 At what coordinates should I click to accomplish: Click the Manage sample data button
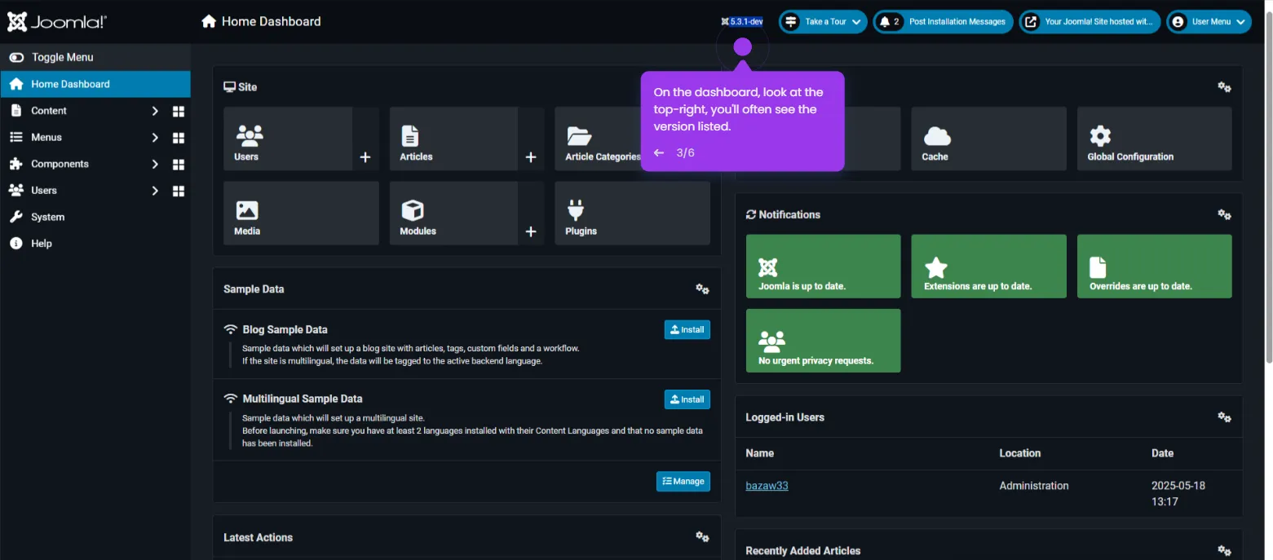pos(683,482)
